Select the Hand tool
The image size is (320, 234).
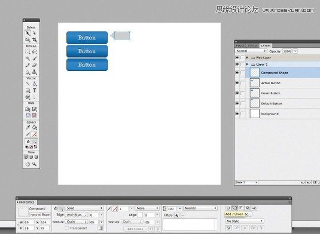(x=28, y=164)
